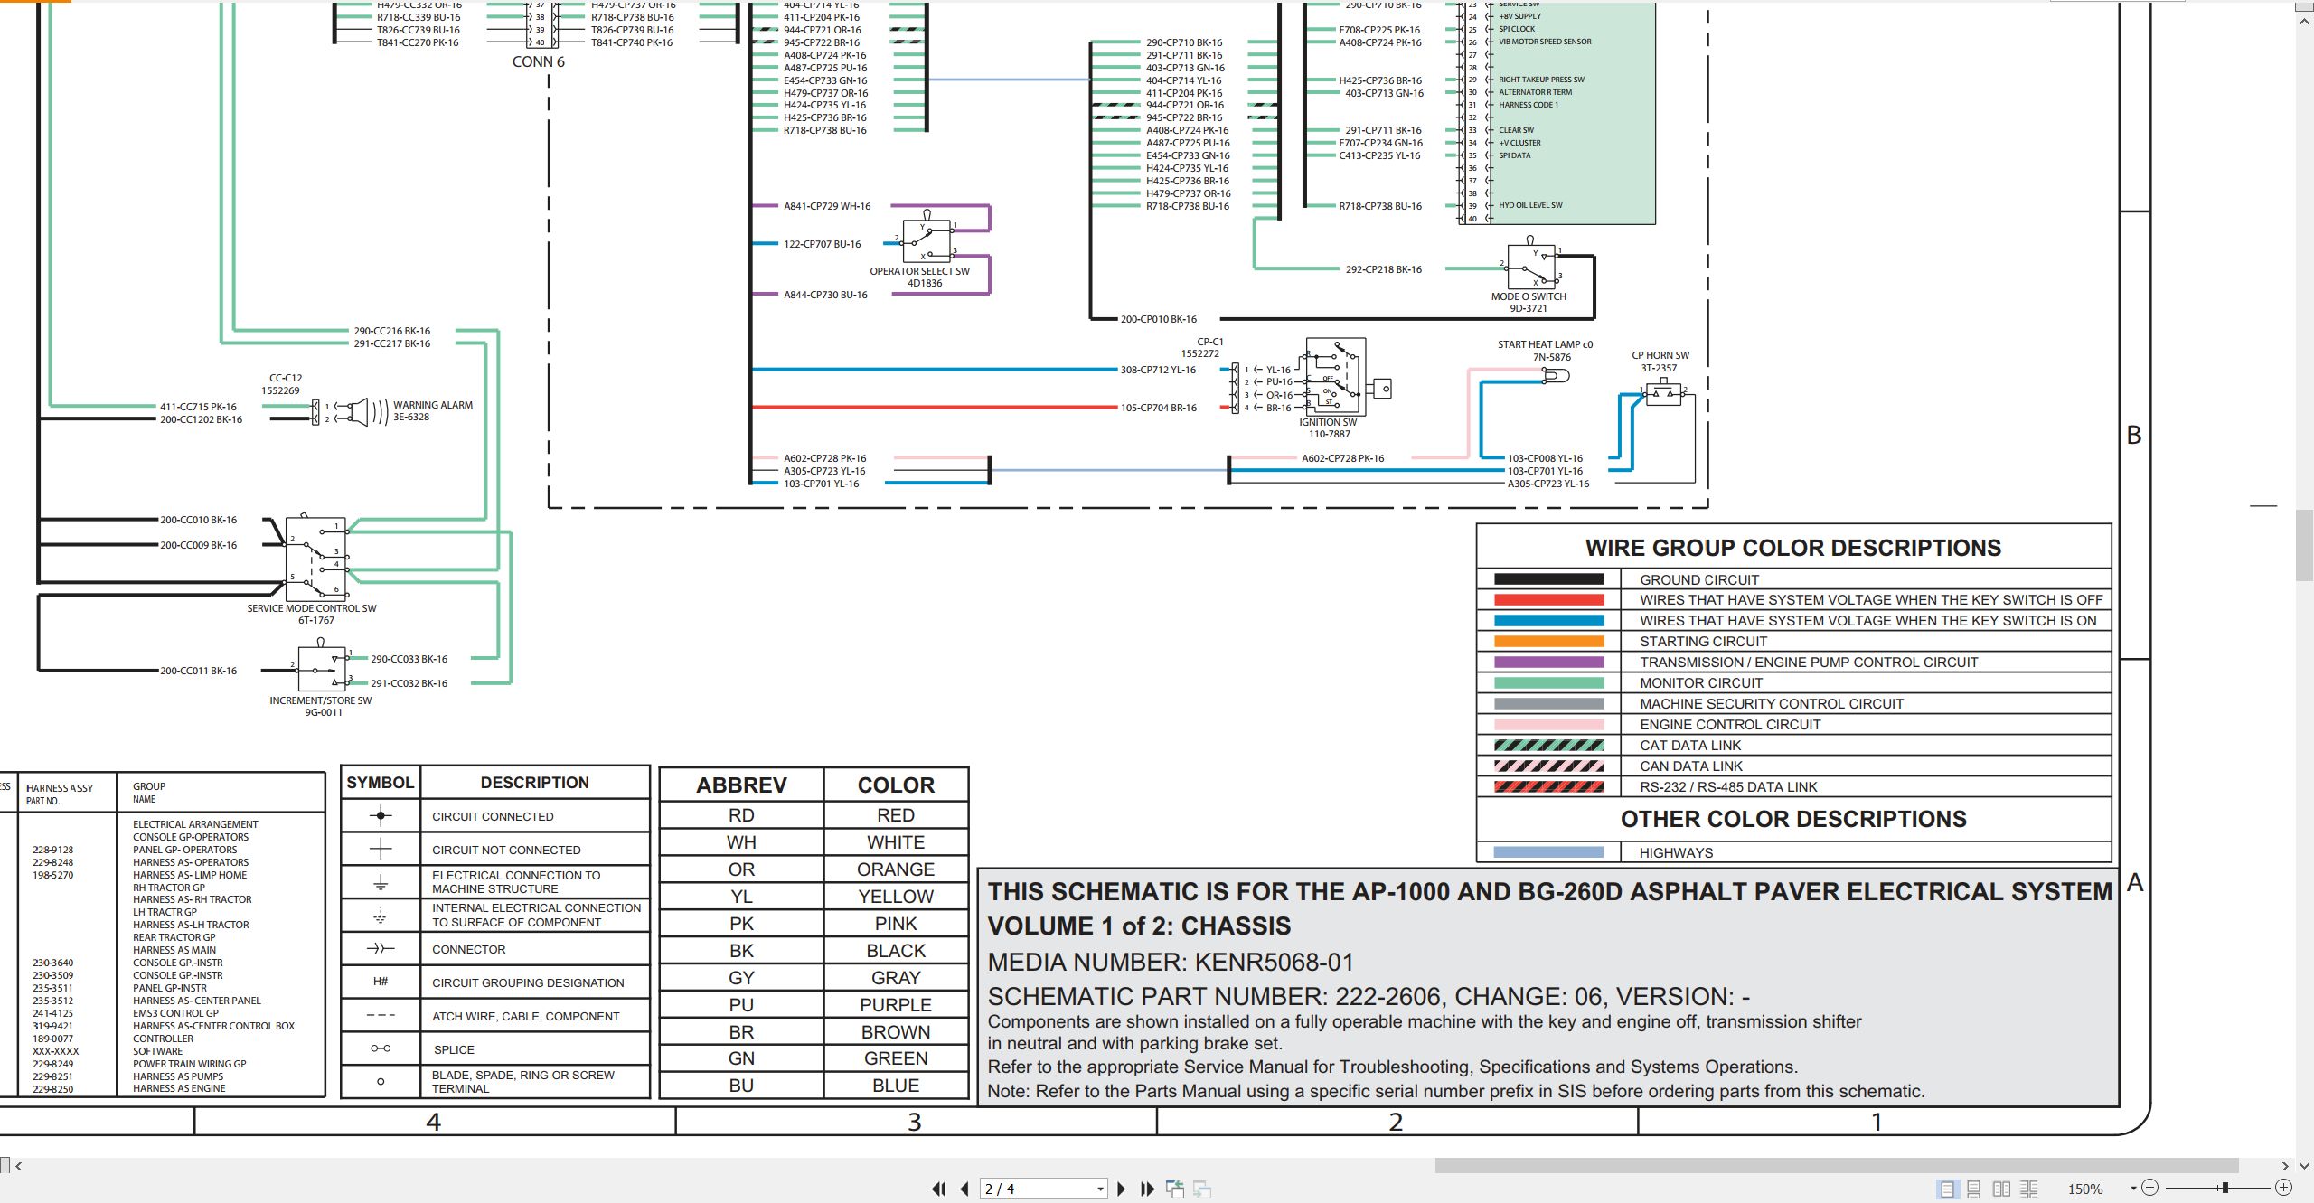Switch to continuous page view

1974,1189
